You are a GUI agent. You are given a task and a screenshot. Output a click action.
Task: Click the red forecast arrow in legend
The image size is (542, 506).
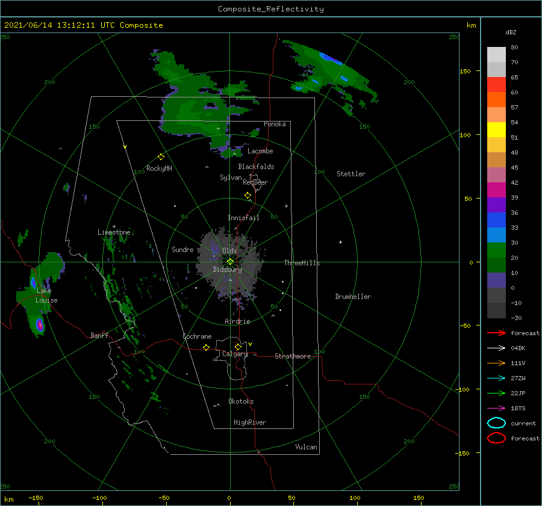[496, 333]
